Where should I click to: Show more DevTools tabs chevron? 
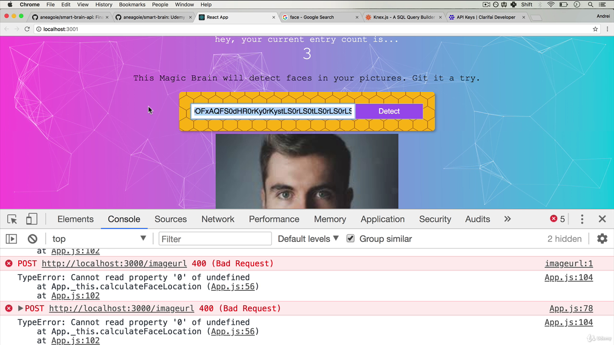coord(508,219)
